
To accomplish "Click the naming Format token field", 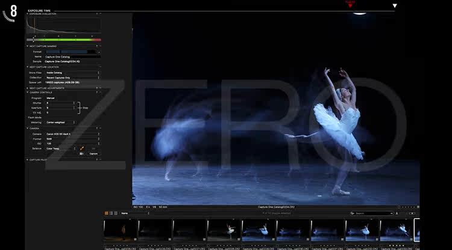I will pos(71,52).
